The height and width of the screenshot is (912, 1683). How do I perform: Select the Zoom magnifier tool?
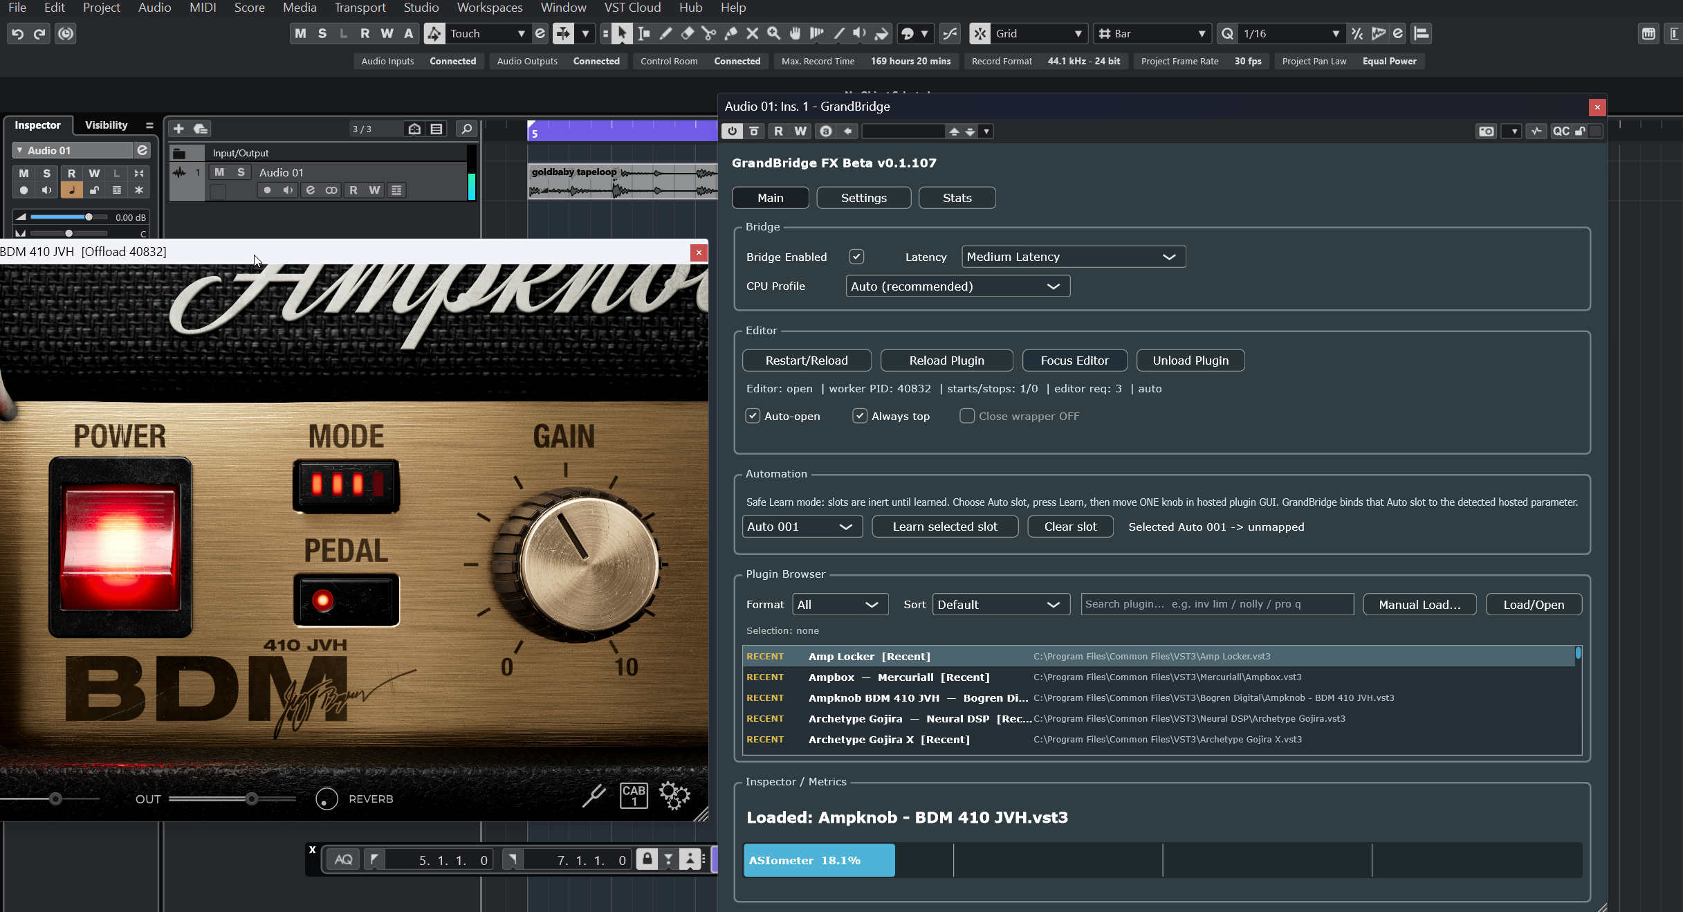(x=773, y=33)
